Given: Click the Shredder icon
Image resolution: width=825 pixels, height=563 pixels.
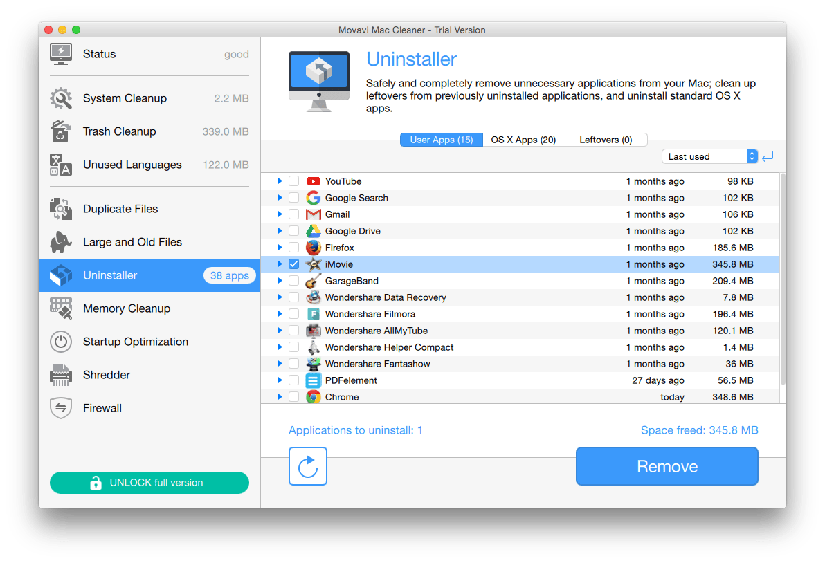Looking at the screenshot, I should (x=61, y=375).
